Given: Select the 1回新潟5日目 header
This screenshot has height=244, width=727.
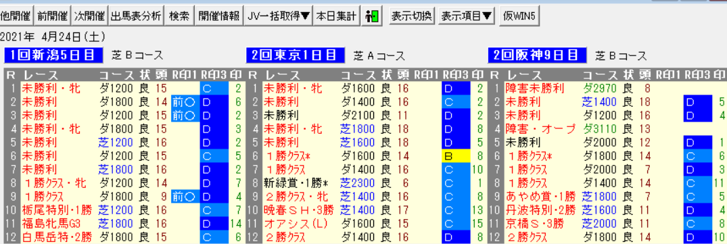Looking at the screenshot, I should [53, 55].
